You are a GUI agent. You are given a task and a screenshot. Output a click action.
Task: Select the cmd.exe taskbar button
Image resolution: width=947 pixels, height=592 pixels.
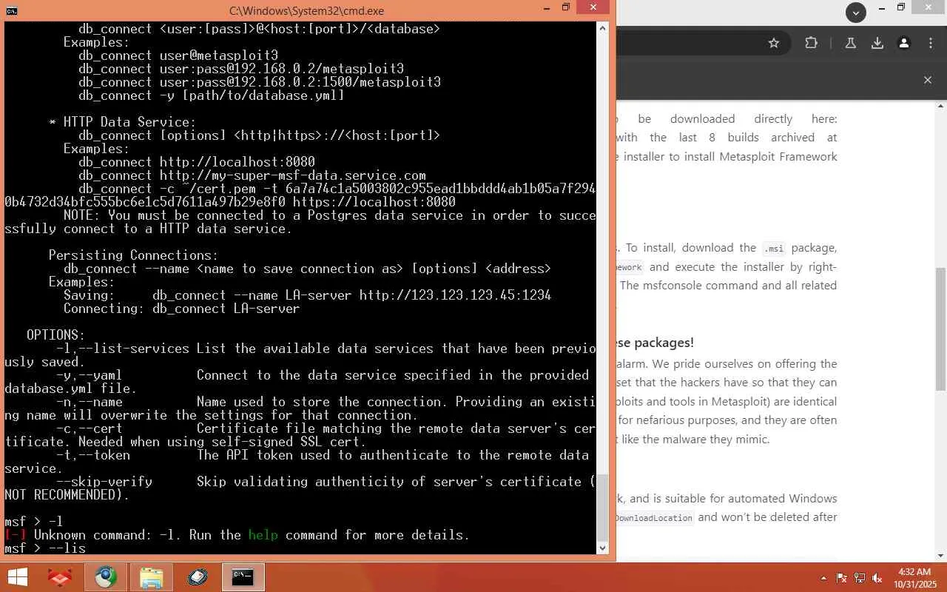click(243, 577)
